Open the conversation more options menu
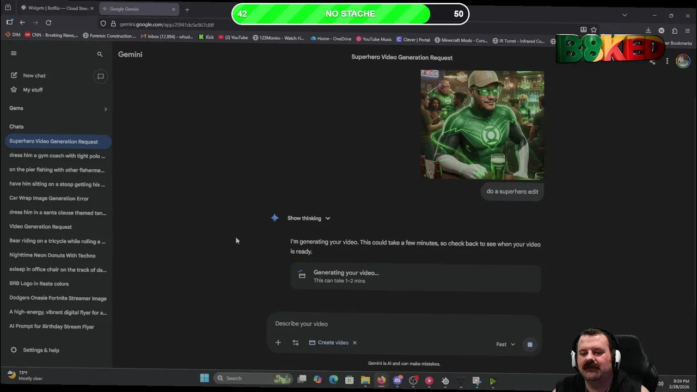Viewport: 697px width, 392px height. coord(667,62)
